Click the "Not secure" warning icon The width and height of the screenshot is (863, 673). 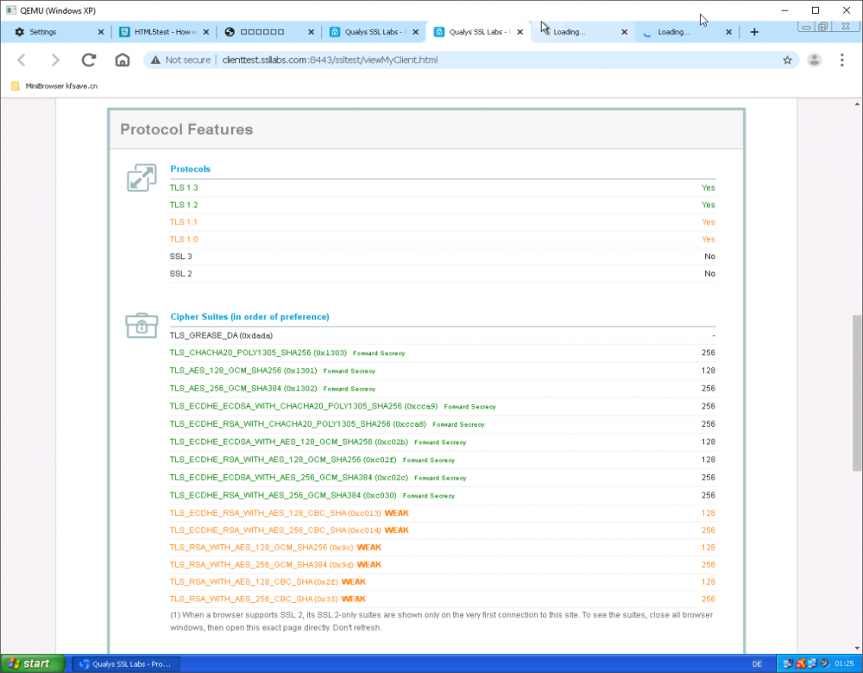tap(154, 60)
